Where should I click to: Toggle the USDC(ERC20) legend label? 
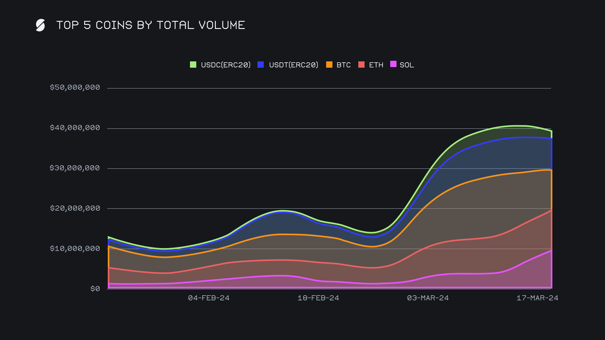(x=226, y=65)
